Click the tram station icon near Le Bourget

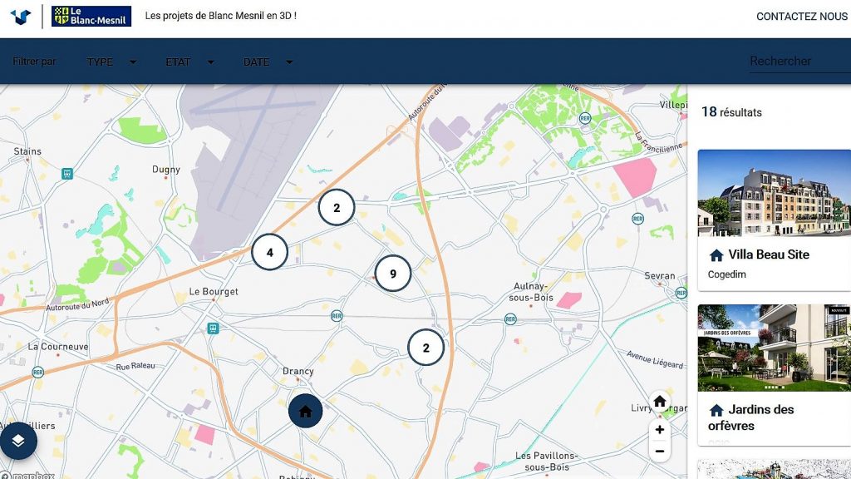point(213,328)
